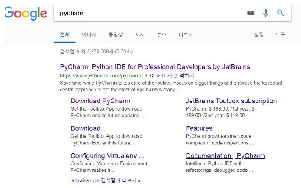Open the Download sitelink for PyCharm Edu
The width and height of the screenshot is (301, 188).
click(x=85, y=128)
